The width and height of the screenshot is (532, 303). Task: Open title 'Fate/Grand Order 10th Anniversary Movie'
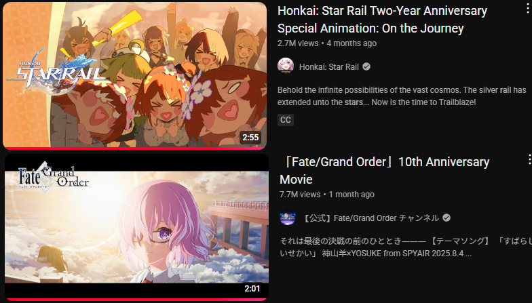point(384,171)
